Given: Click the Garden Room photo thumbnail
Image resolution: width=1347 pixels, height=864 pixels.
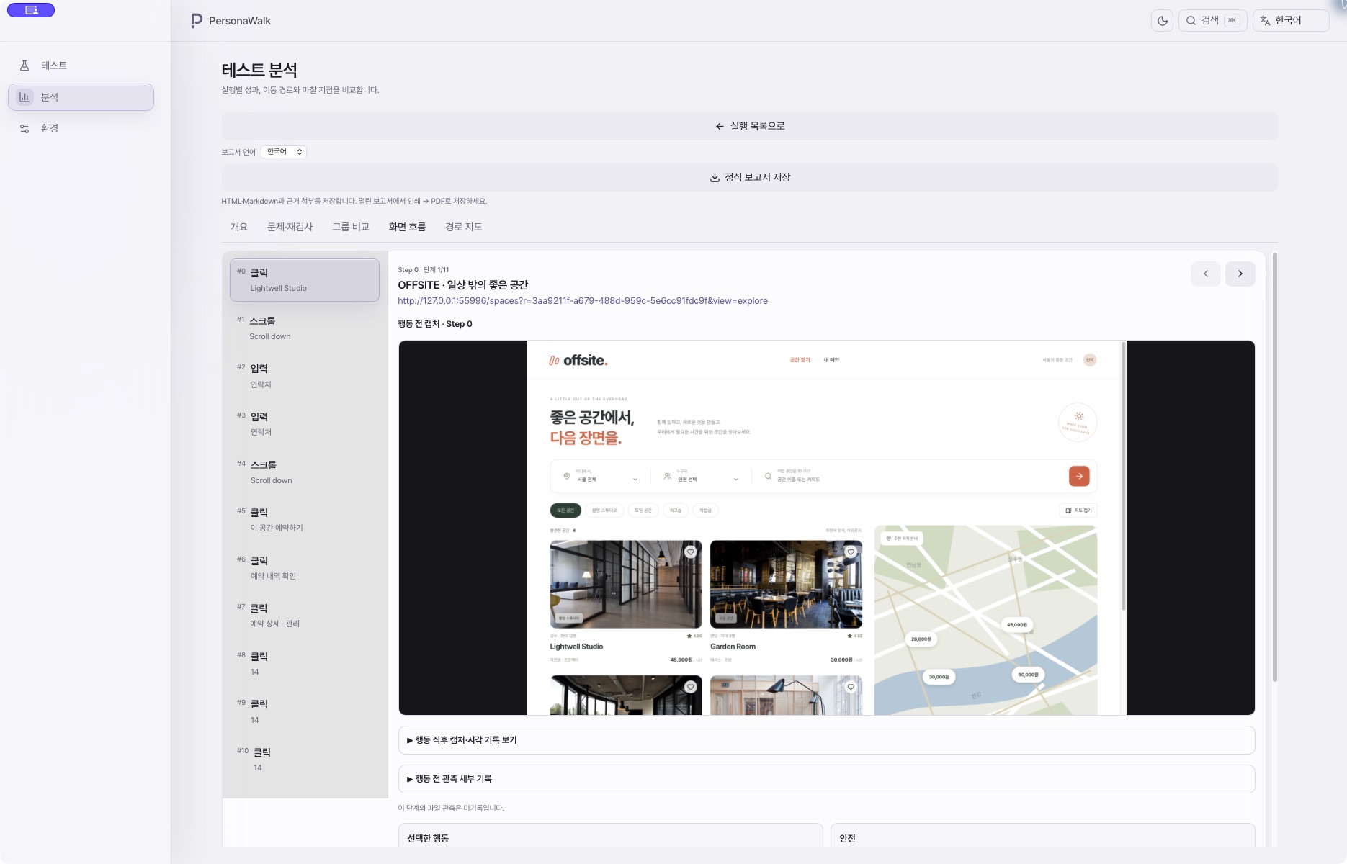Looking at the screenshot, I should (x=786, y=584).
